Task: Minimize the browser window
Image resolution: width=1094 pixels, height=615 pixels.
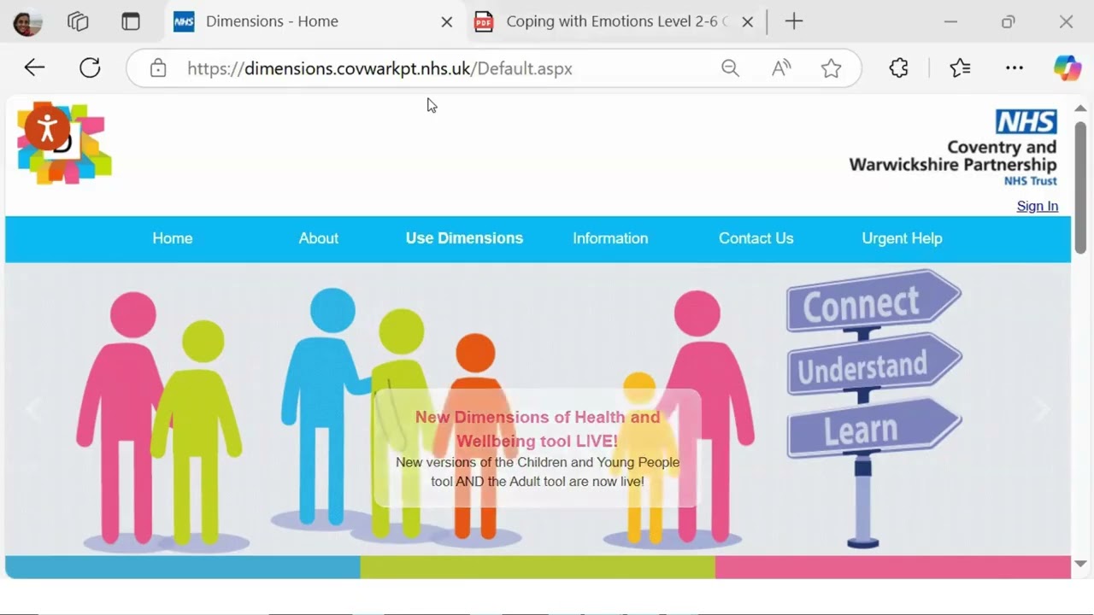Action: 950,22
